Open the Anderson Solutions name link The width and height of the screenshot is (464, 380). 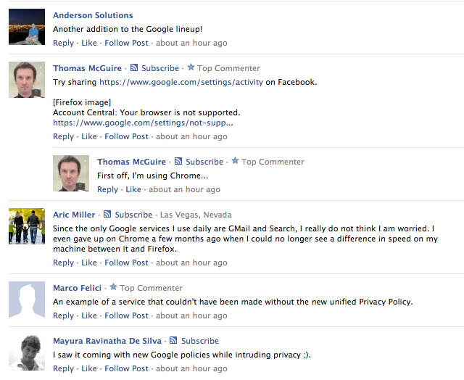[x=93, y=15]
